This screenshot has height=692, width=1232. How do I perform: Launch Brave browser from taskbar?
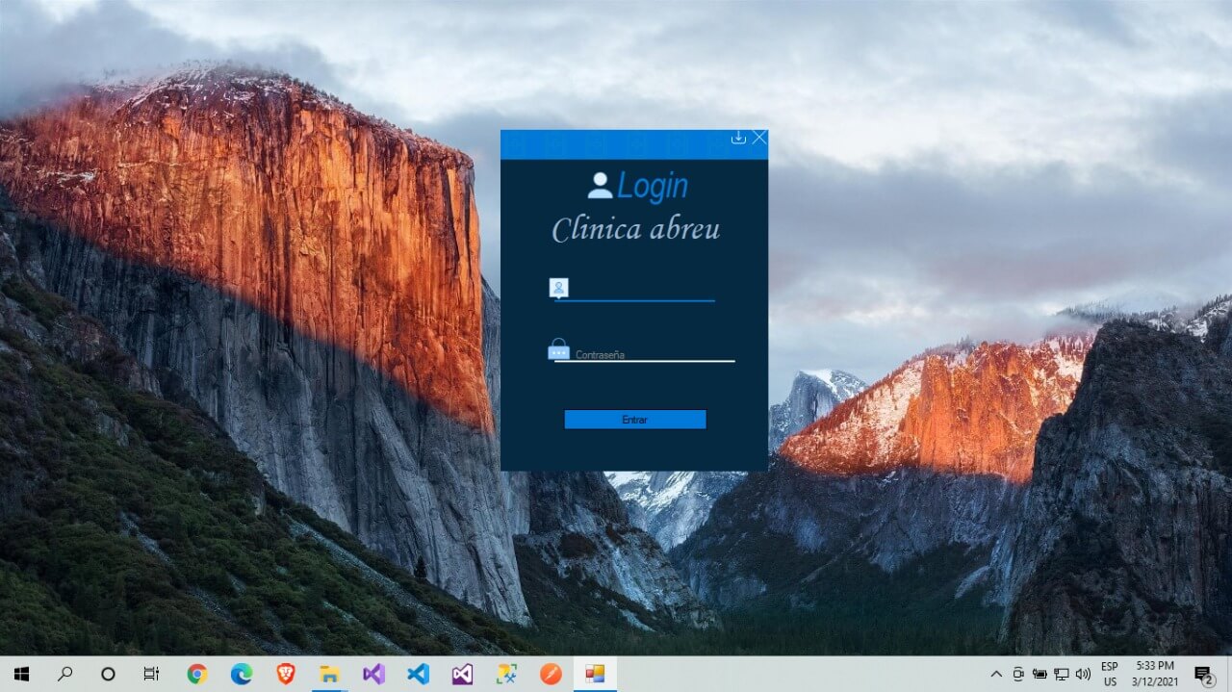[x=286, y=674]
